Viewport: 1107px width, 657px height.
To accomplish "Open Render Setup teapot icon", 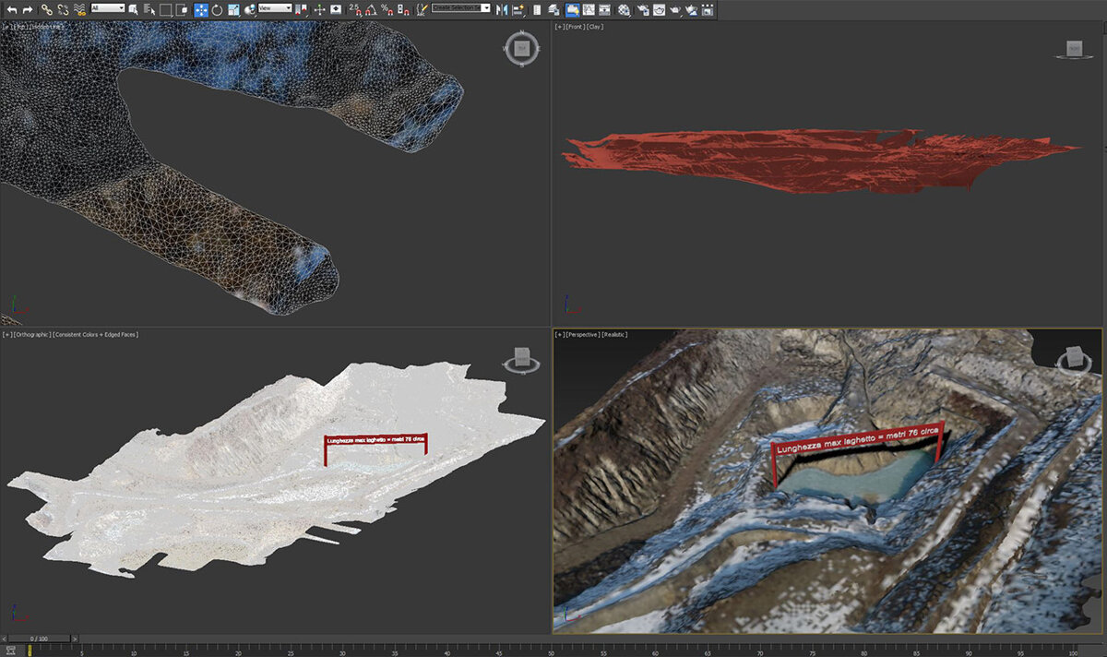I will 642,9.
